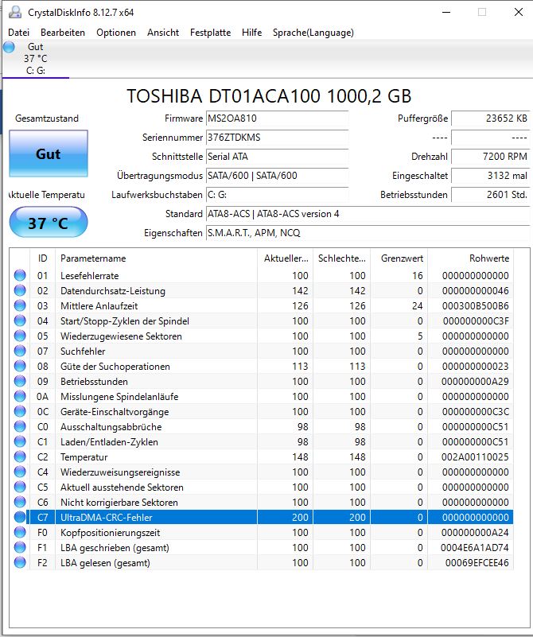Click the CrystalDiskInfo app icon in title bar
The width and height of the screenshot is (533, 637).
(x=14, y=12)
